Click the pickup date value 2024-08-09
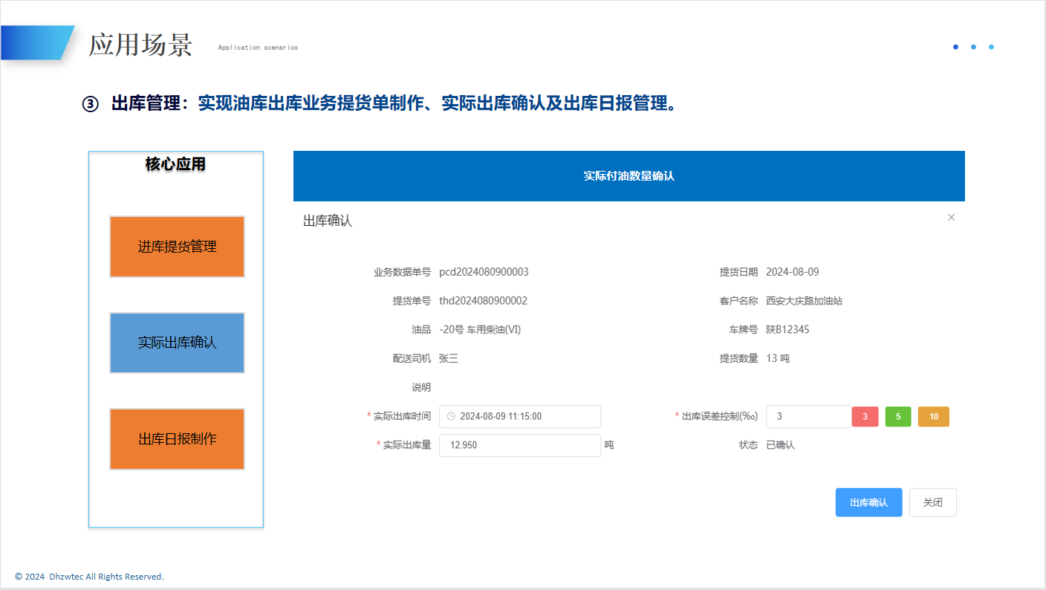 point(792,272)
